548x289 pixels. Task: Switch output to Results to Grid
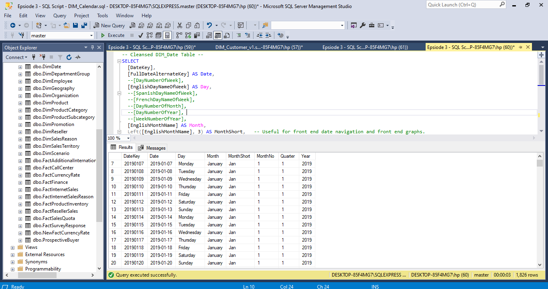point(217,35)
